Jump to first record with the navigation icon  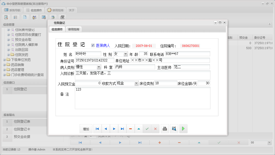(97, 128)
